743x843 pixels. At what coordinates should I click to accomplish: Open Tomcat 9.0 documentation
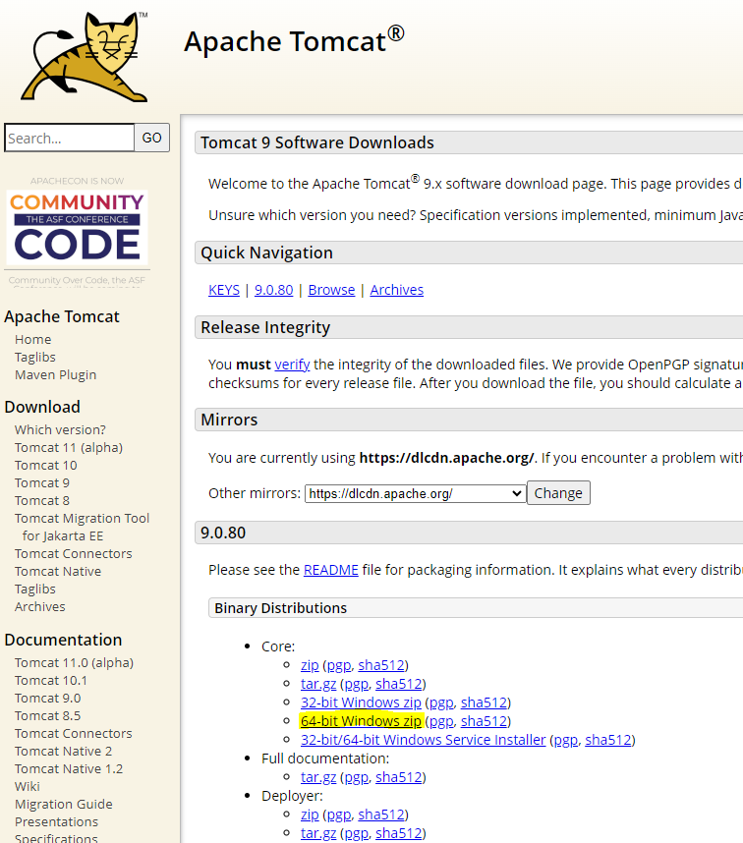47,699
